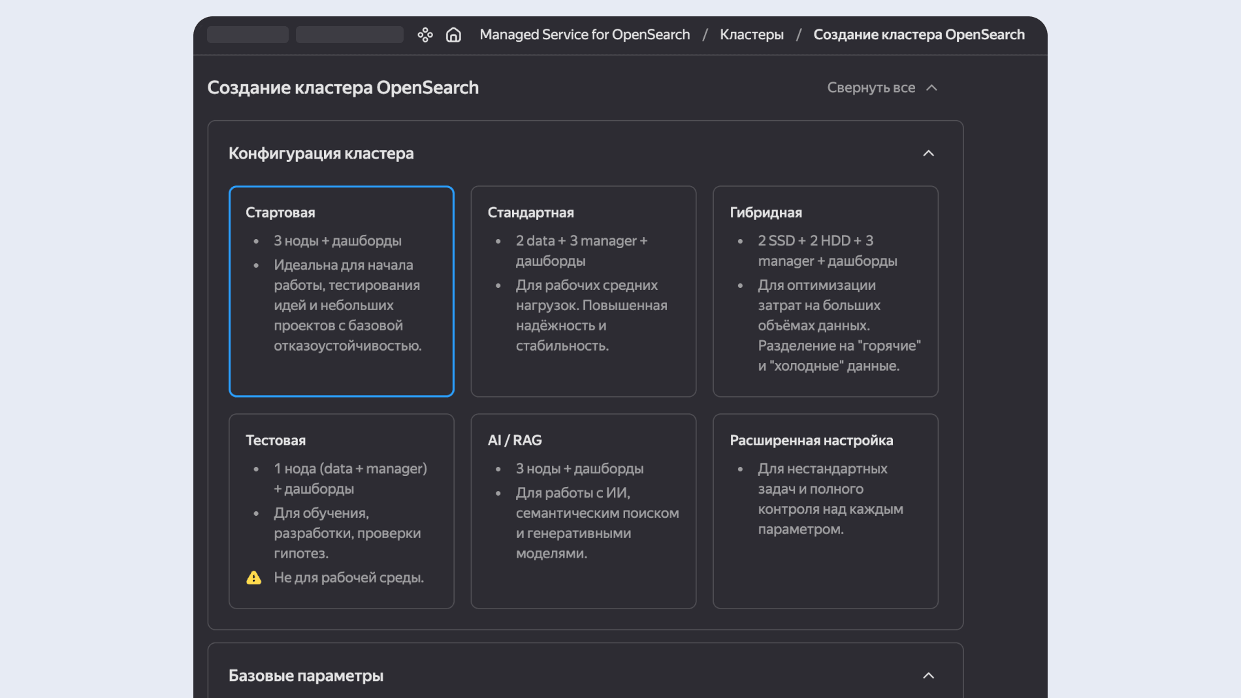Select the Стандартная configuration card

tap(583, 291)
